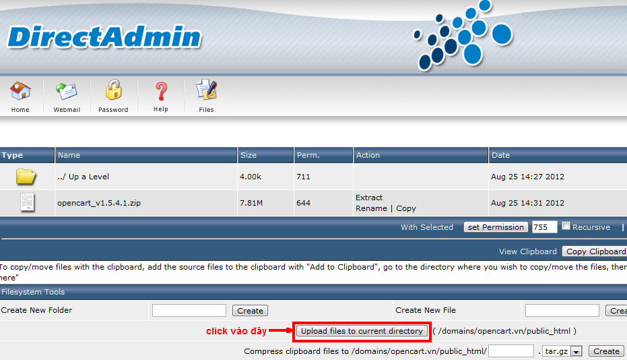Click Copy for opencart zip
627x360 pixels.
[x=406, y=208]
